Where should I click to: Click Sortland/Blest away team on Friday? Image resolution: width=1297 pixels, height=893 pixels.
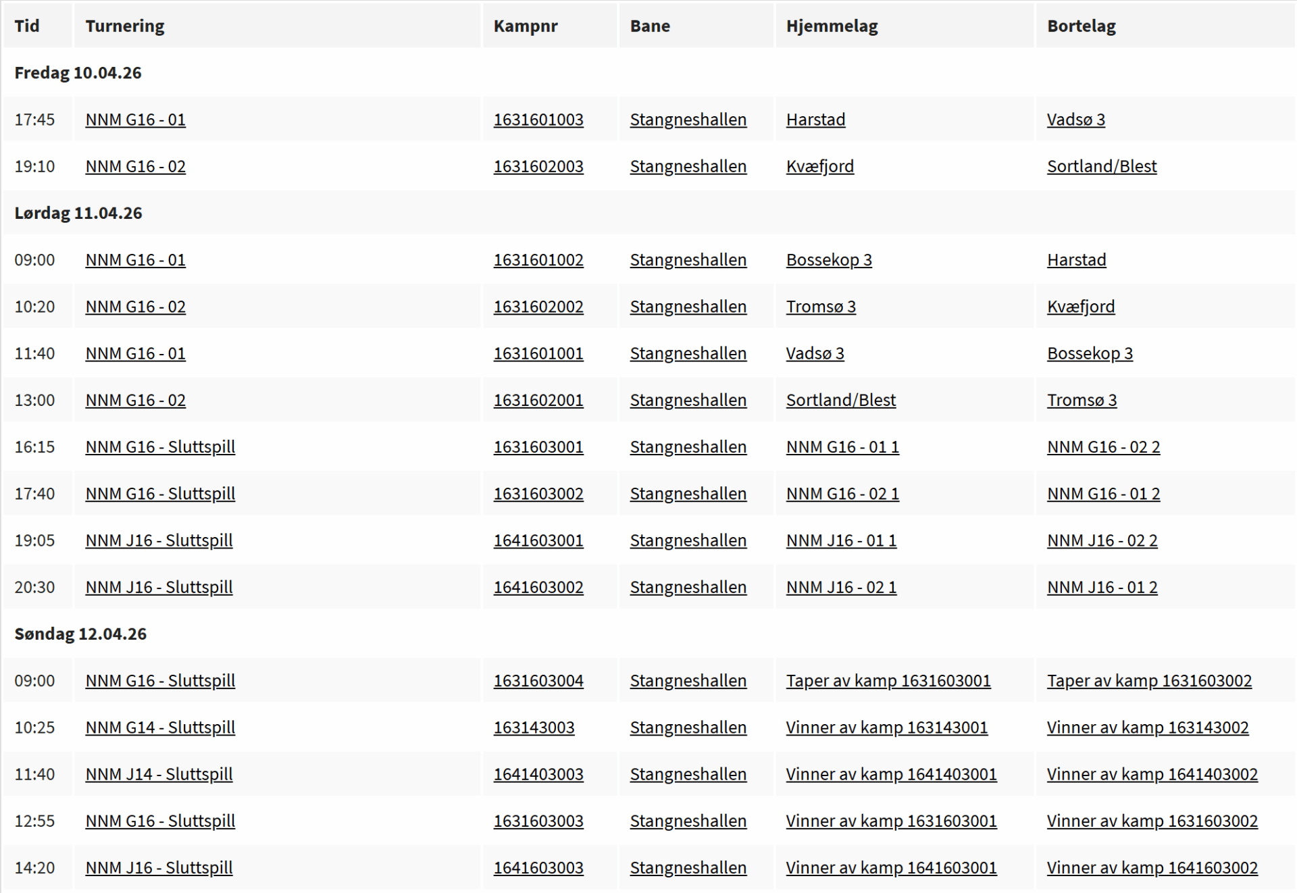click(1101, 166)
